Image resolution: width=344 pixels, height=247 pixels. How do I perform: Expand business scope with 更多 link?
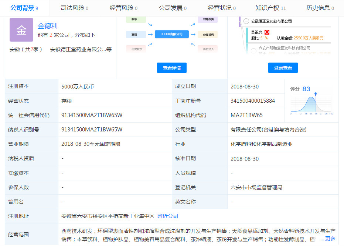tap(330, 239)
